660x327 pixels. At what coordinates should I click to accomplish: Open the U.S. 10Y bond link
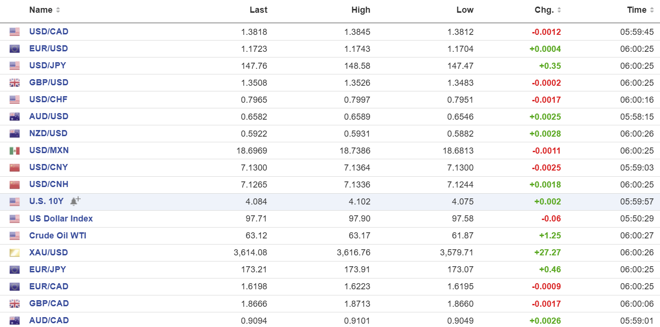coord(46,201)
